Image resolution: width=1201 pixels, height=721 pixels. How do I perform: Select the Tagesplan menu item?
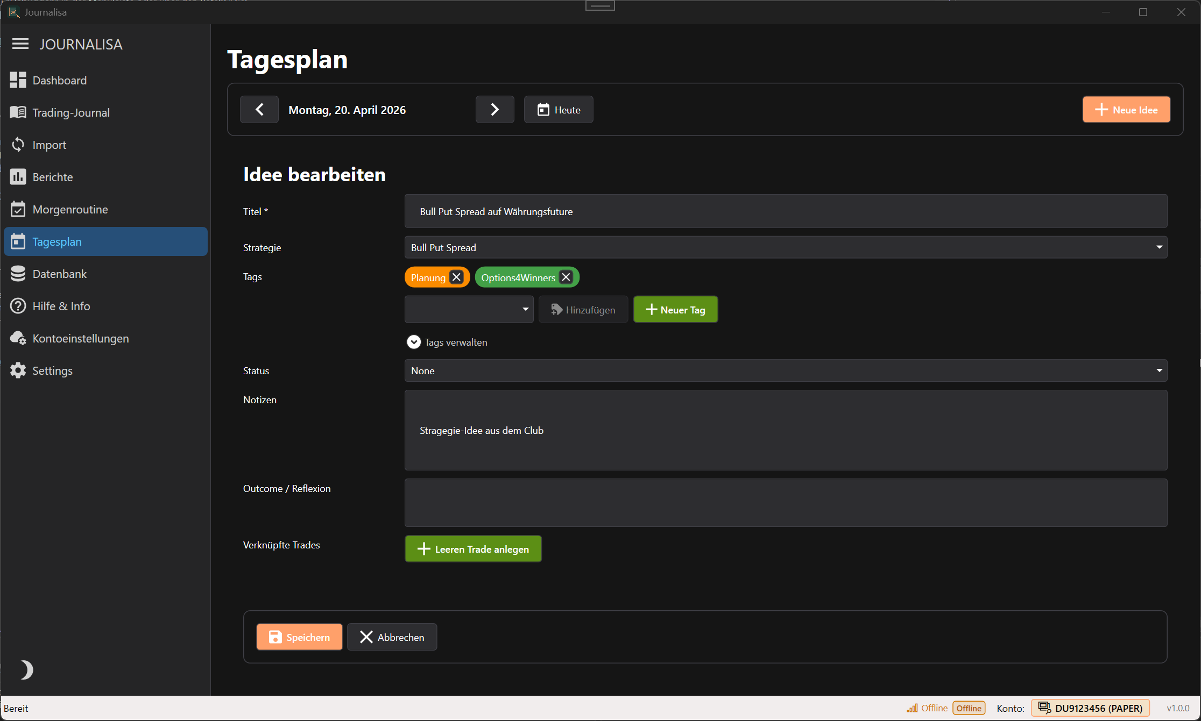click(57, 241)
